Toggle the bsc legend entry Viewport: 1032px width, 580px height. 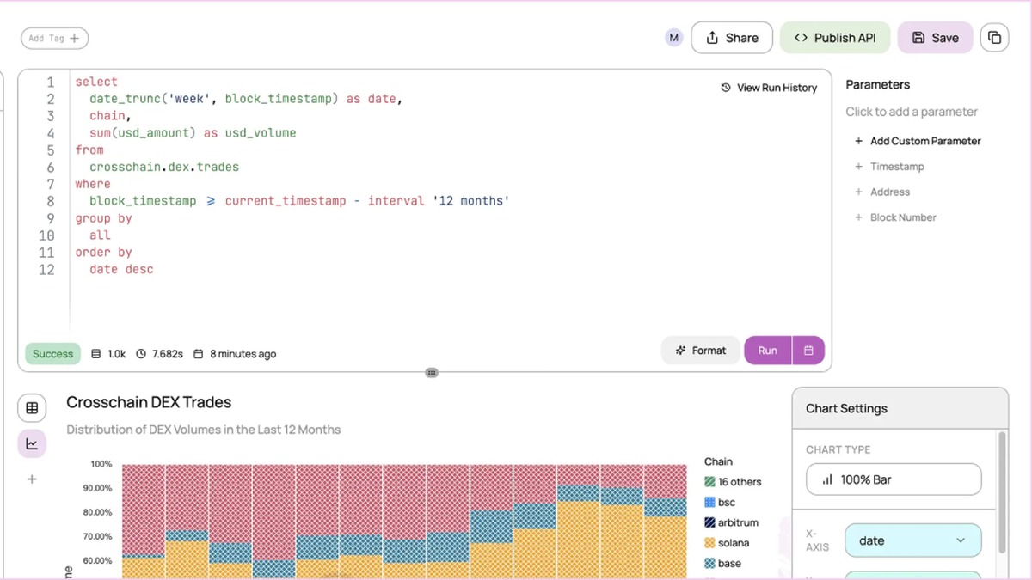(720, 502)
